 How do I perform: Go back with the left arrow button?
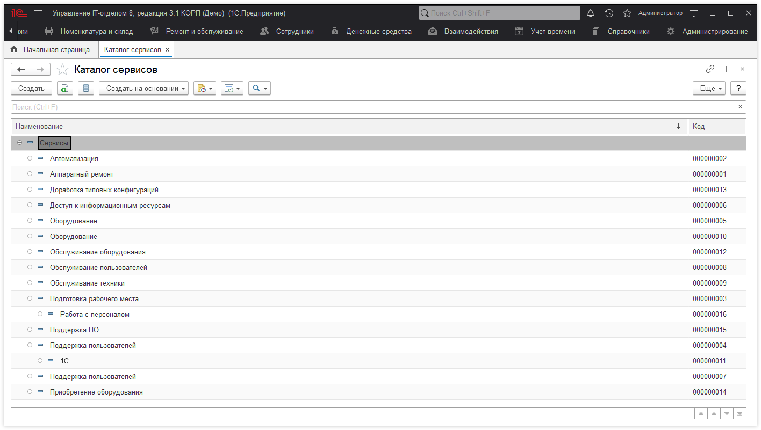click(21, 69)
